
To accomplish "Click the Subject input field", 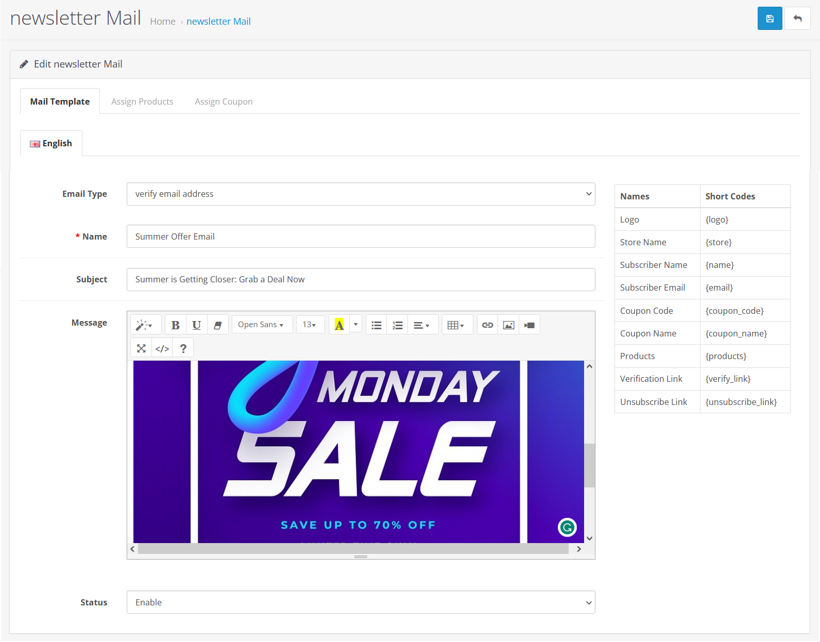I will pos(361,279).
